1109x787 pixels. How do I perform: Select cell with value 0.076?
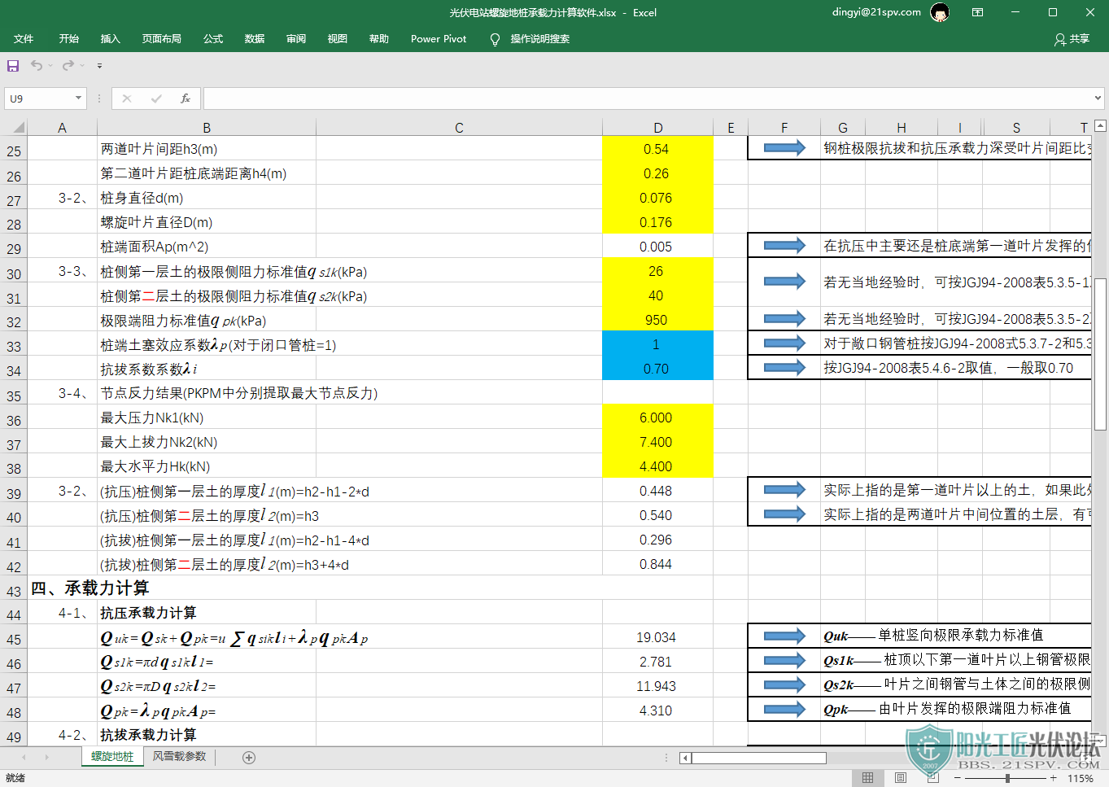[657, 198]
